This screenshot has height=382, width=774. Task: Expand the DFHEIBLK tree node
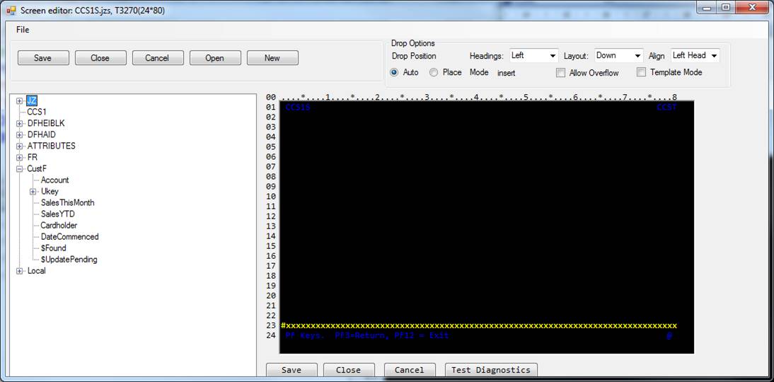pos(19,123)
